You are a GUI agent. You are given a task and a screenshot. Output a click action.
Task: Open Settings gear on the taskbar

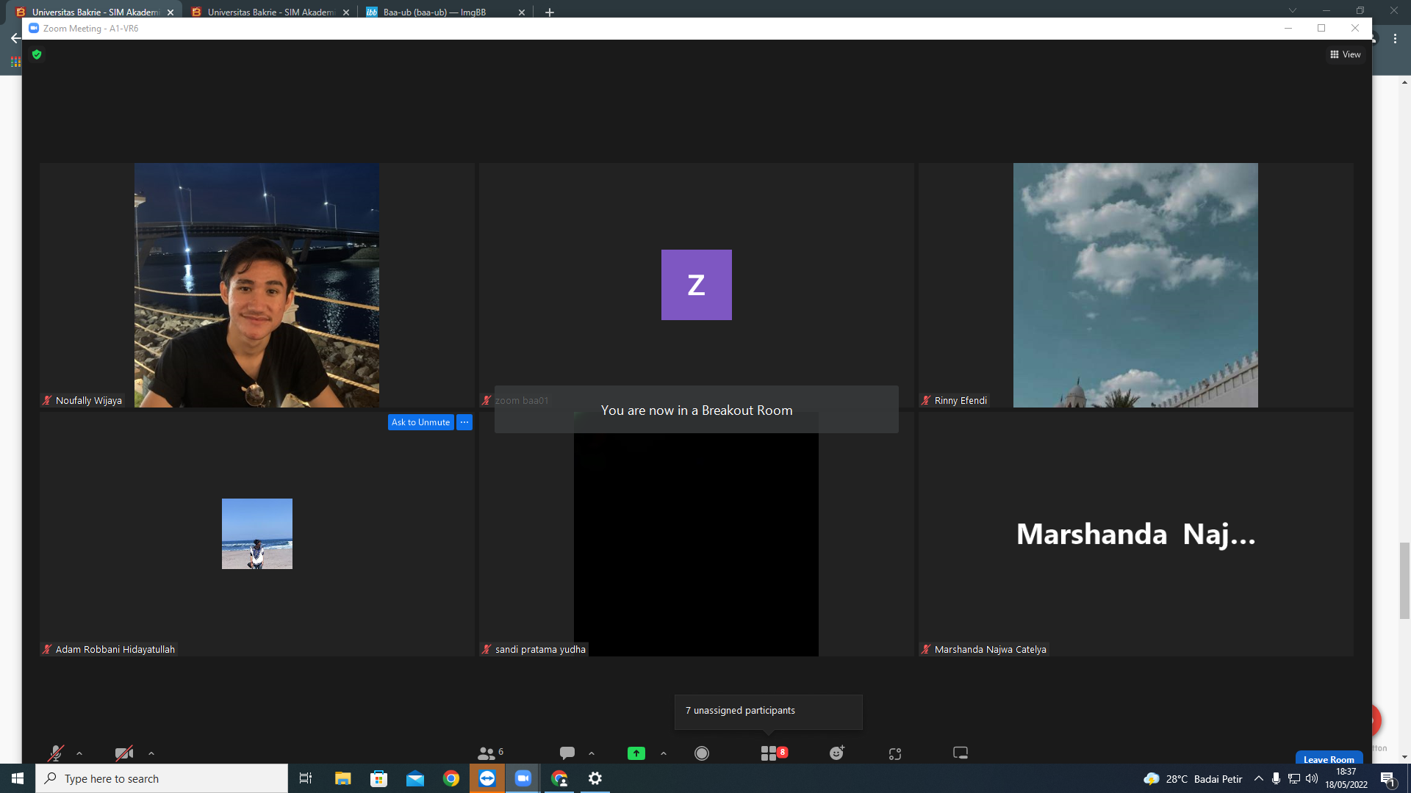(595, 778)
